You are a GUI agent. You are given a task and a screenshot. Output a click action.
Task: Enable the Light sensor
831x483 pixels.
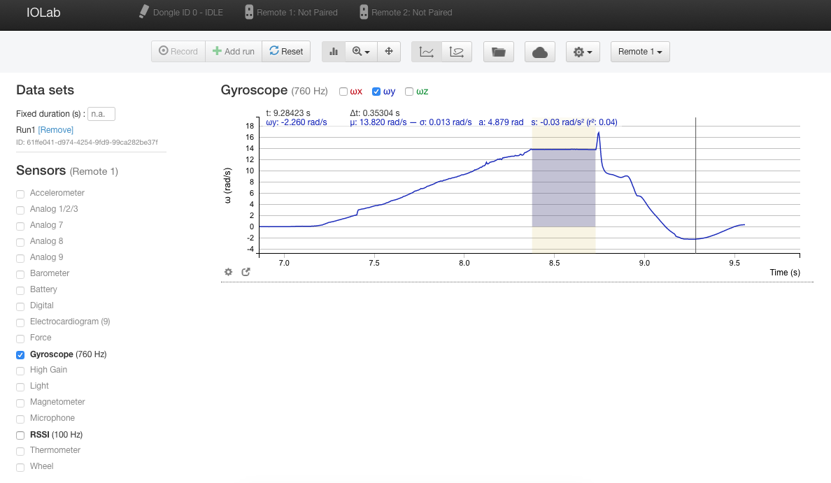(20, 387)
